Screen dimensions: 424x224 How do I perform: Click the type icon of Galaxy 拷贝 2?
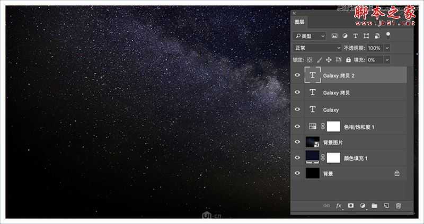click(313, 75)
